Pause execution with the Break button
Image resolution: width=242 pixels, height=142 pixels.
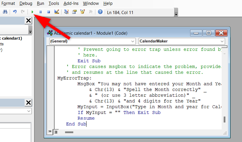pyautogui.click(x=40, y=12)
